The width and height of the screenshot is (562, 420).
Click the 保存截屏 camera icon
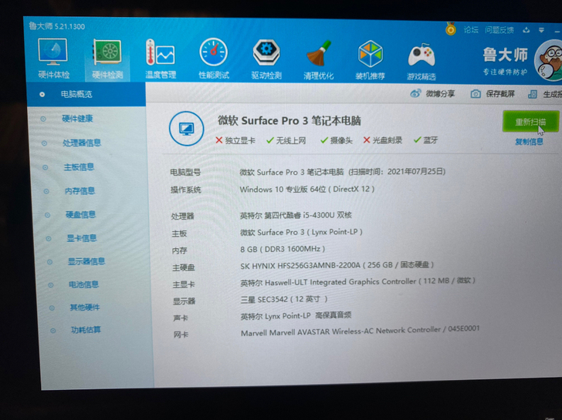pos(476,94)
